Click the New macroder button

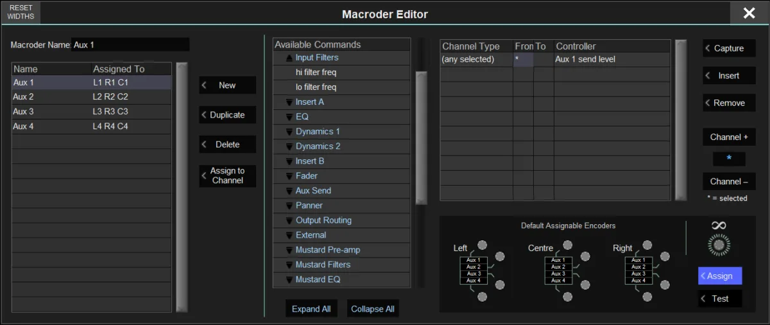point(228,85)
